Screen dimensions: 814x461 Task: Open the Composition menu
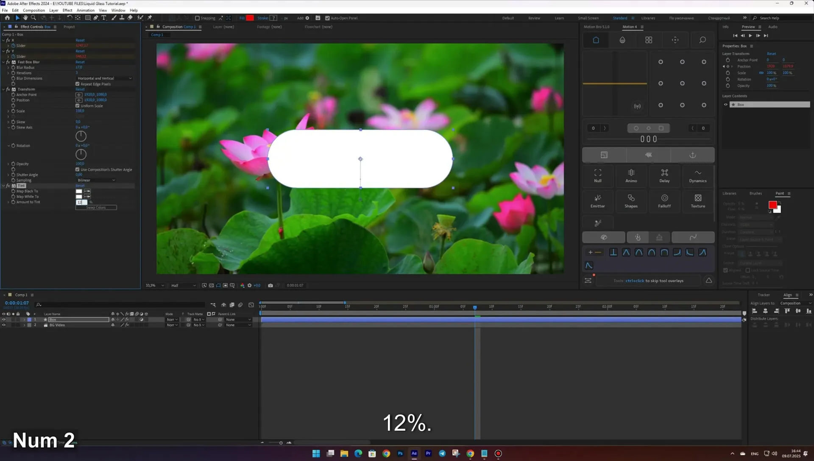34,10
